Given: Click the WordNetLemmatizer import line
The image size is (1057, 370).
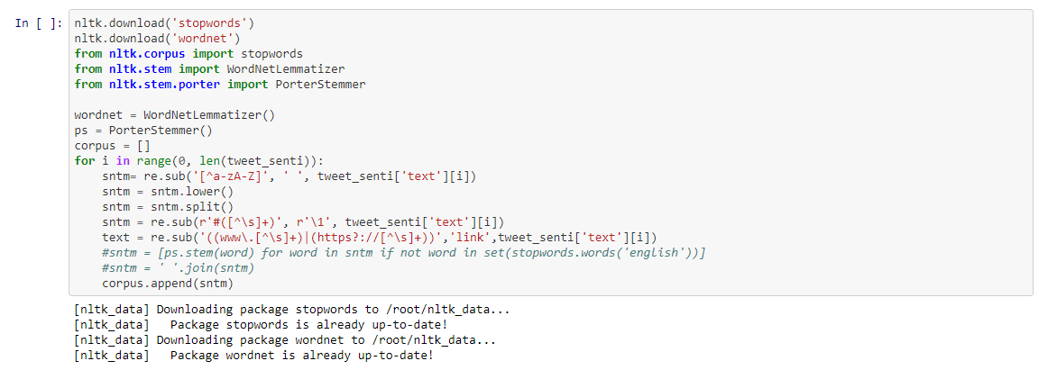Looking at the screenshot, I should 209,69.
